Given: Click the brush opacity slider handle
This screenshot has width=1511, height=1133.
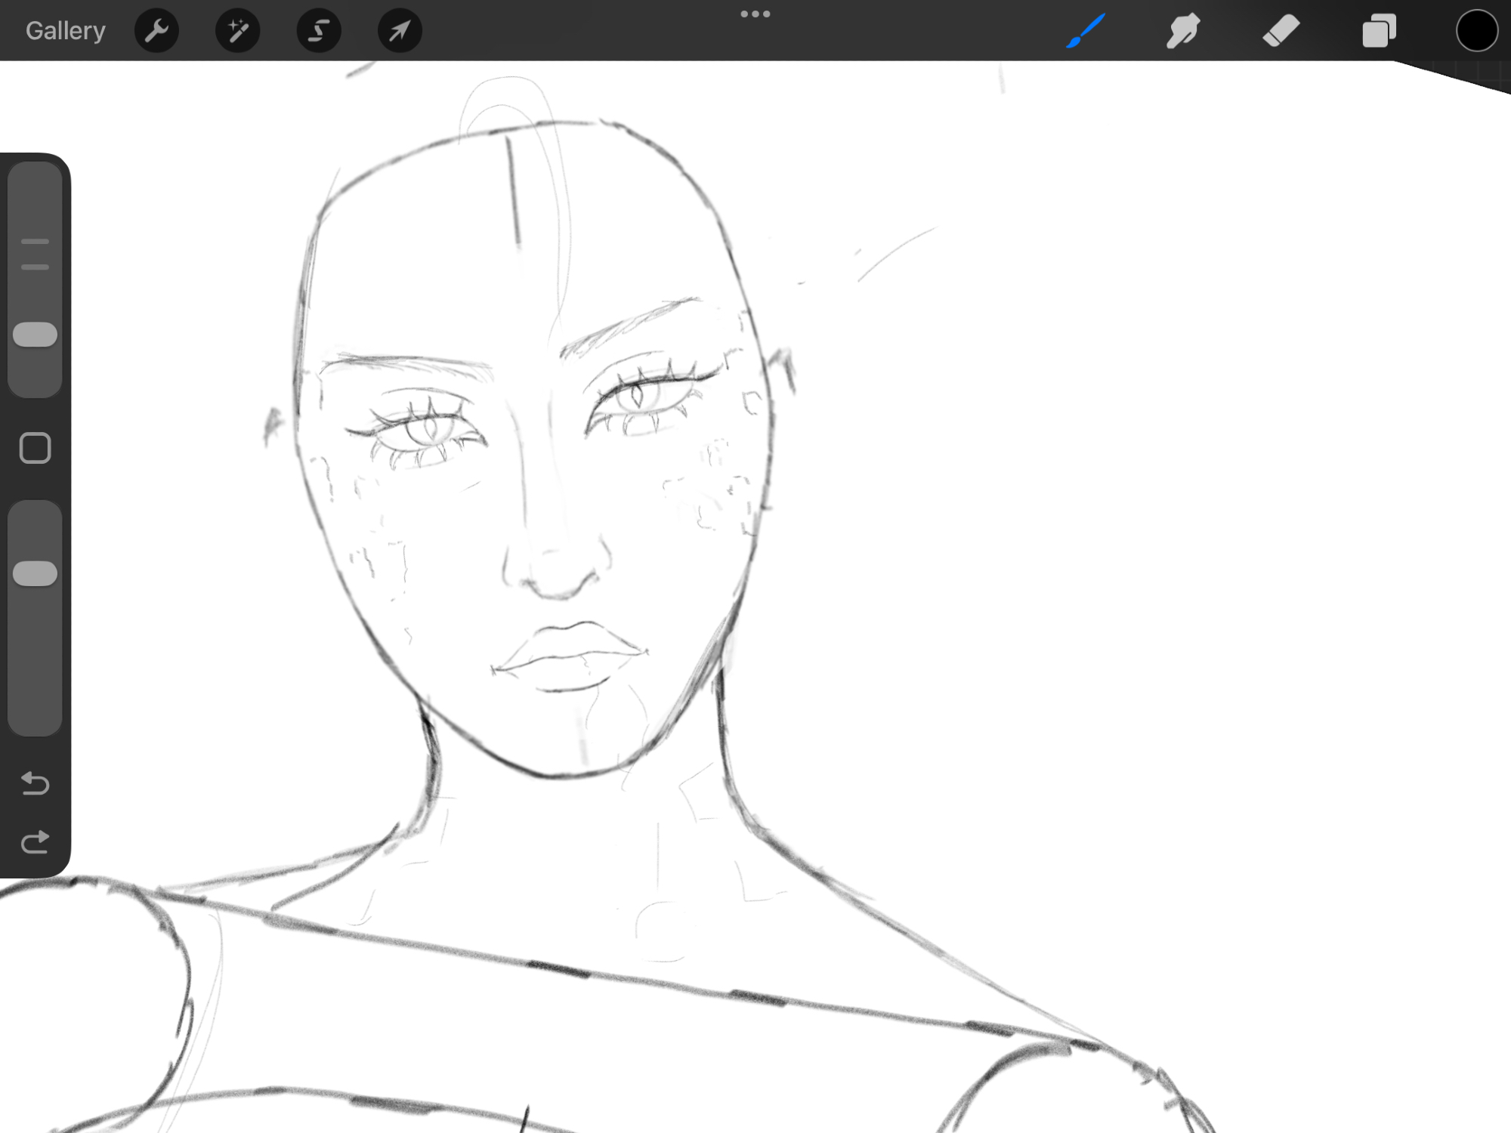Looking at the screenshot, I should click(35, 573).
